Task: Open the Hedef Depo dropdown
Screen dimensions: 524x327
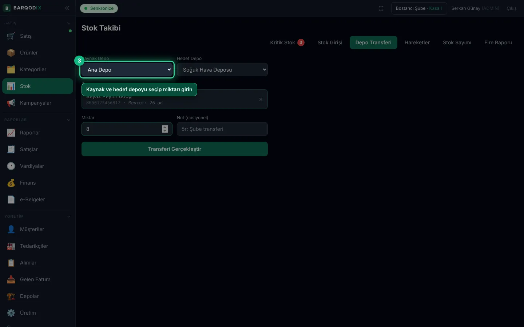Action: [x=222, y=69]
